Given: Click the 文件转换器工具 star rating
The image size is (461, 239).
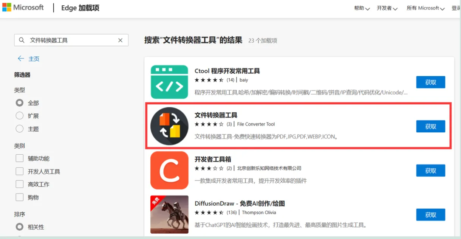Looking at the screenshot, I should pos(209,124).
